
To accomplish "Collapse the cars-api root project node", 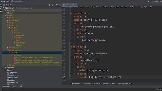I will click(x=3, y=8).
